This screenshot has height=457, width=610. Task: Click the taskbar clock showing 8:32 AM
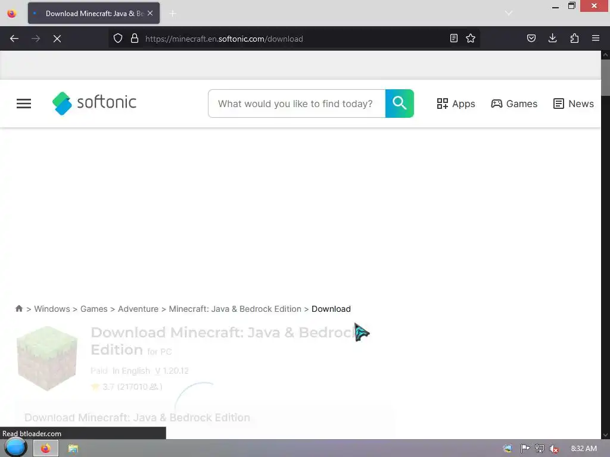(584, 449)
